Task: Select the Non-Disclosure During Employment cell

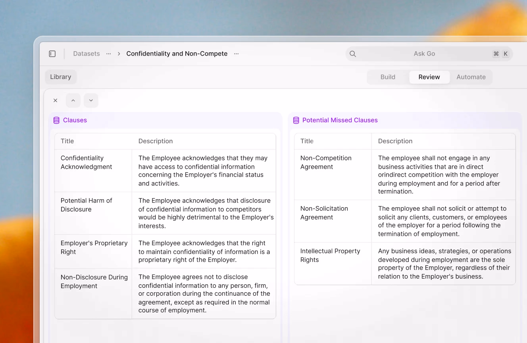Action: point(93,293)
